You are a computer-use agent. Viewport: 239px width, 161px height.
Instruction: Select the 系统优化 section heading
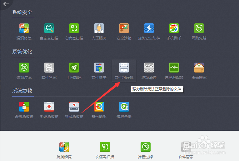[x=22, y=51]
